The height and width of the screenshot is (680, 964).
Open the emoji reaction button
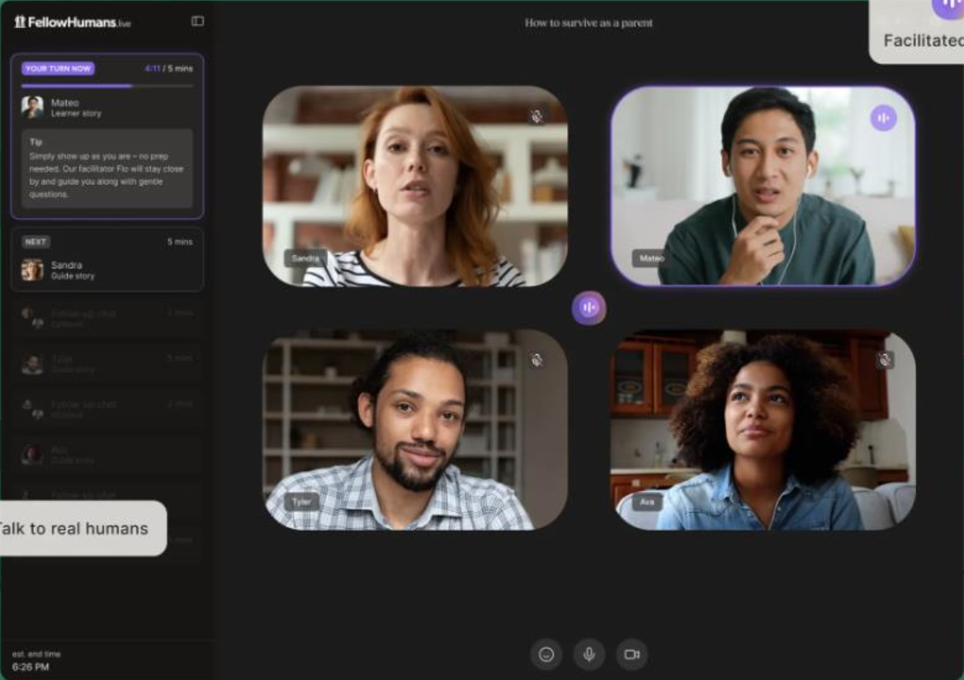[546, 654]
